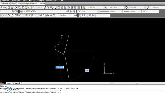This screenshot has height=93, width=165.
Task: Open the Annotate ribbon tab
Action: point(5,1)
